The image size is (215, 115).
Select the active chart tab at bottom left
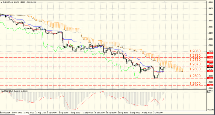tap(22, 114)
